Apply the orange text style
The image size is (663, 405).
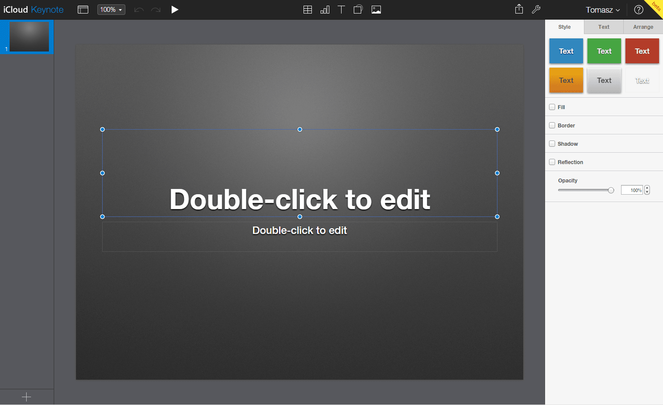tap(566, 80)
